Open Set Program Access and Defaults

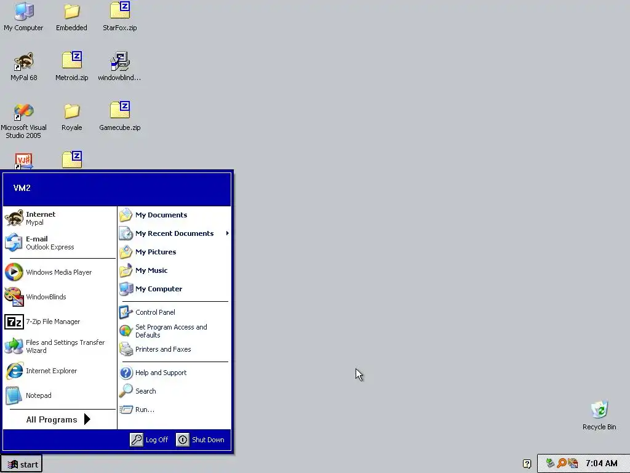174,331
